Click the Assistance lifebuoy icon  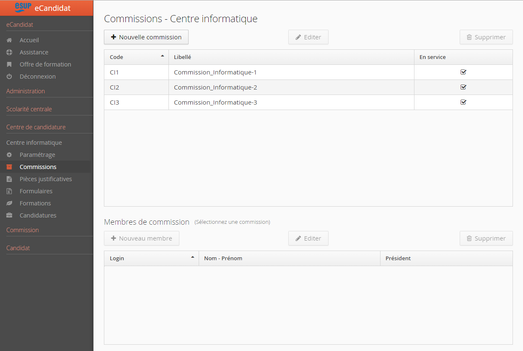(9, 52)
